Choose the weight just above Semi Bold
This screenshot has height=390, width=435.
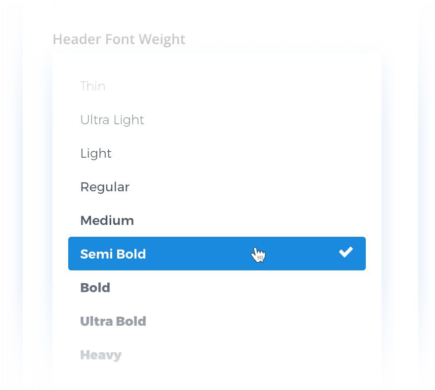107,220
